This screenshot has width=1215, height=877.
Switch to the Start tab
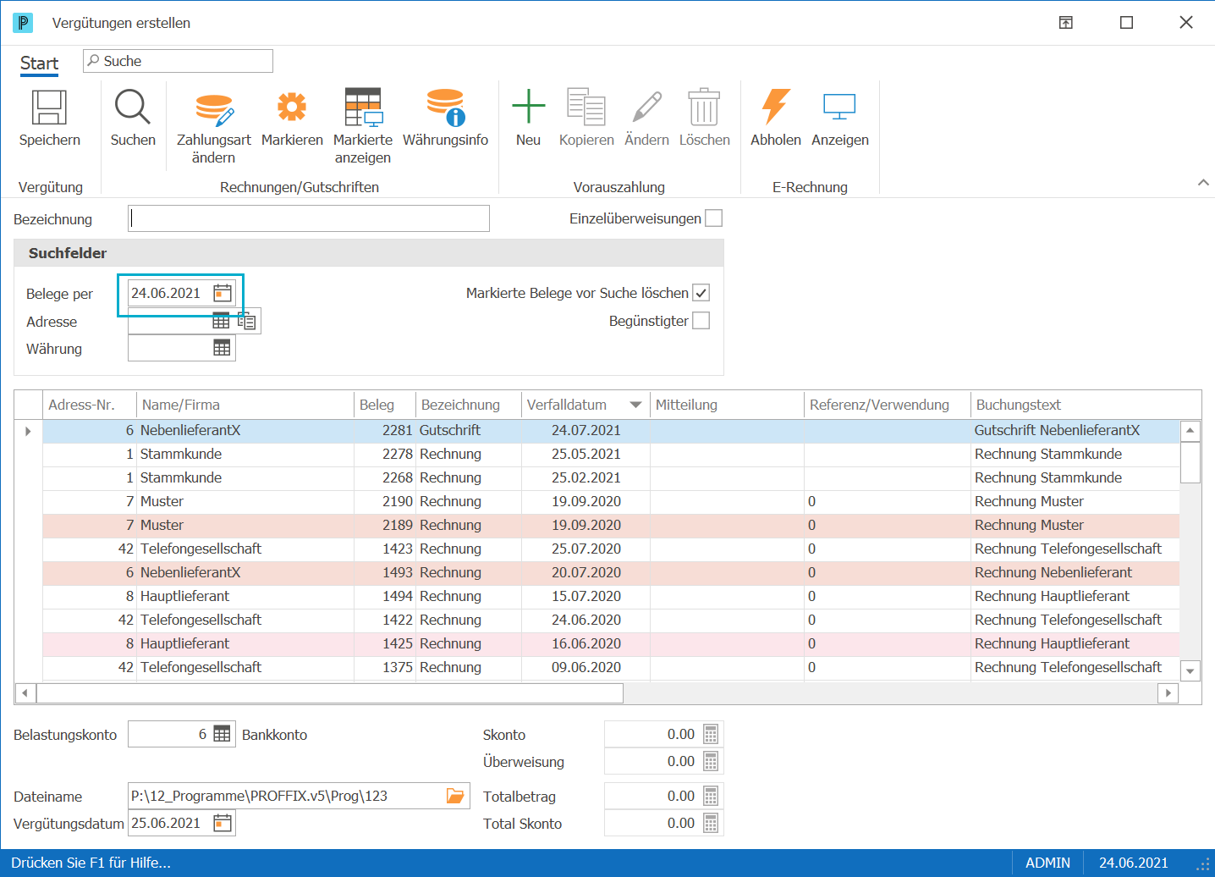coord(39,63)
